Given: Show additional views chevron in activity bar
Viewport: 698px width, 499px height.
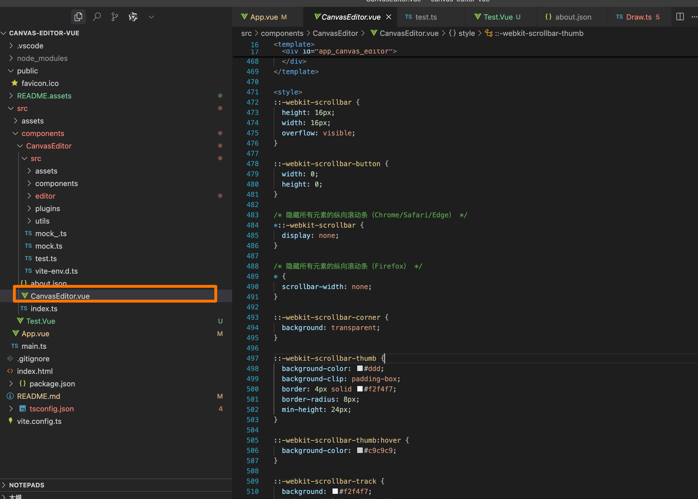Looking at the screenshot, I should (x=151, y=17).
